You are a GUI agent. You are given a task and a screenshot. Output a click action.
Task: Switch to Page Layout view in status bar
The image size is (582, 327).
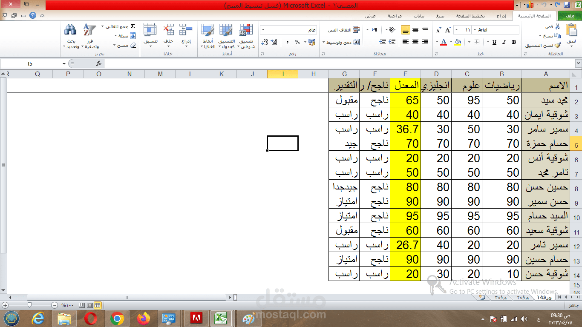(x=90, y=305)
